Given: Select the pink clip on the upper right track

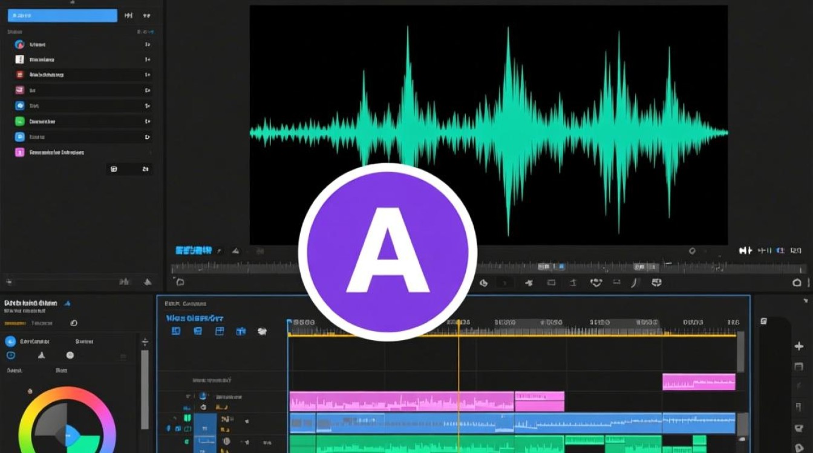Looking at the screenshot, I should point(699,382).
